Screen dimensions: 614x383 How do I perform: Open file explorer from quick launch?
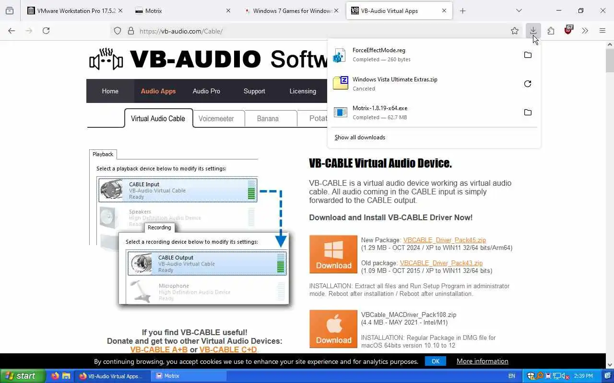point(66,376)
